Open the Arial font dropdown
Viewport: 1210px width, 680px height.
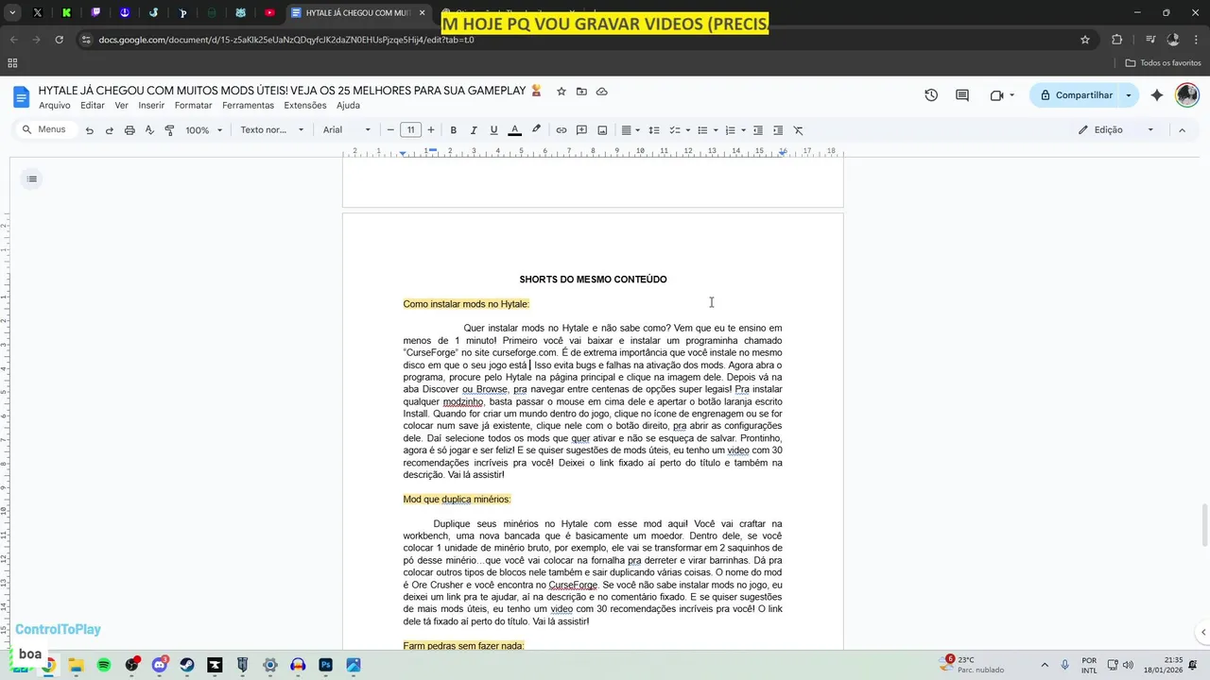pos(346,130)
